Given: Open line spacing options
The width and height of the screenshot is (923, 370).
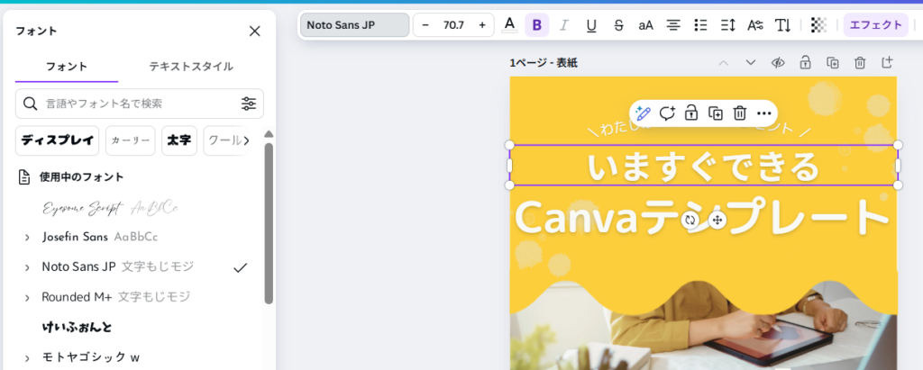Looking at the screenshot, I should (x=728, y=25).
